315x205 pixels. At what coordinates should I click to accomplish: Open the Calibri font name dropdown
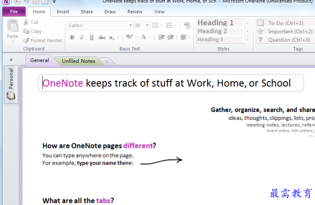point(130,25)
